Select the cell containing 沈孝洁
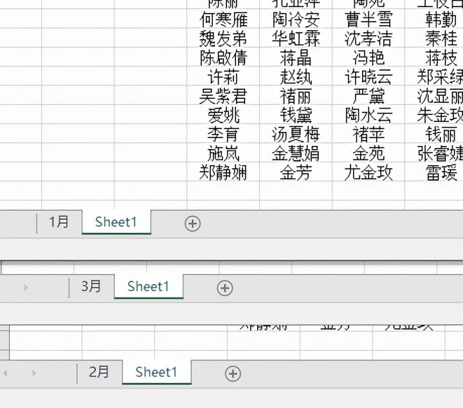The image size is (463, 408). 368,39
